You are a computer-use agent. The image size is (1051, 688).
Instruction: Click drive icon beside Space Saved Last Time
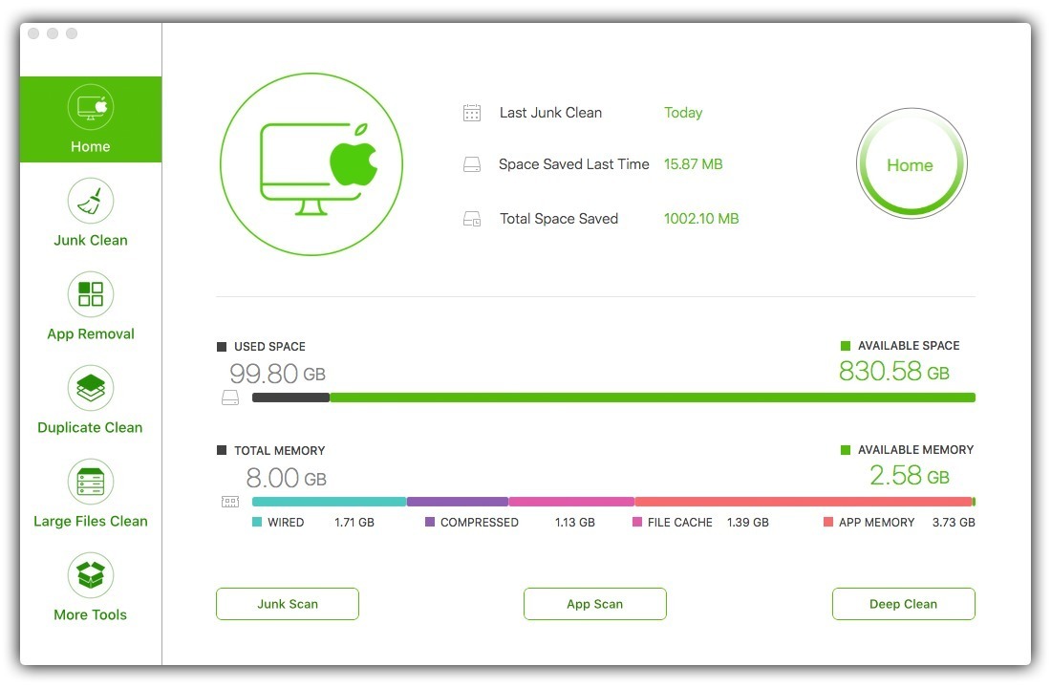[472, 164]
